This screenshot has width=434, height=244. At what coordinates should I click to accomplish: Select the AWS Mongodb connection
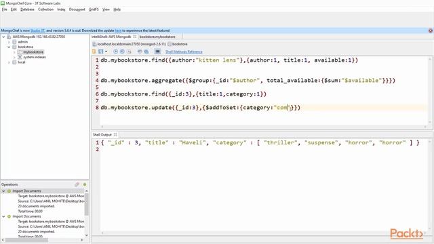tap(39, 37)
